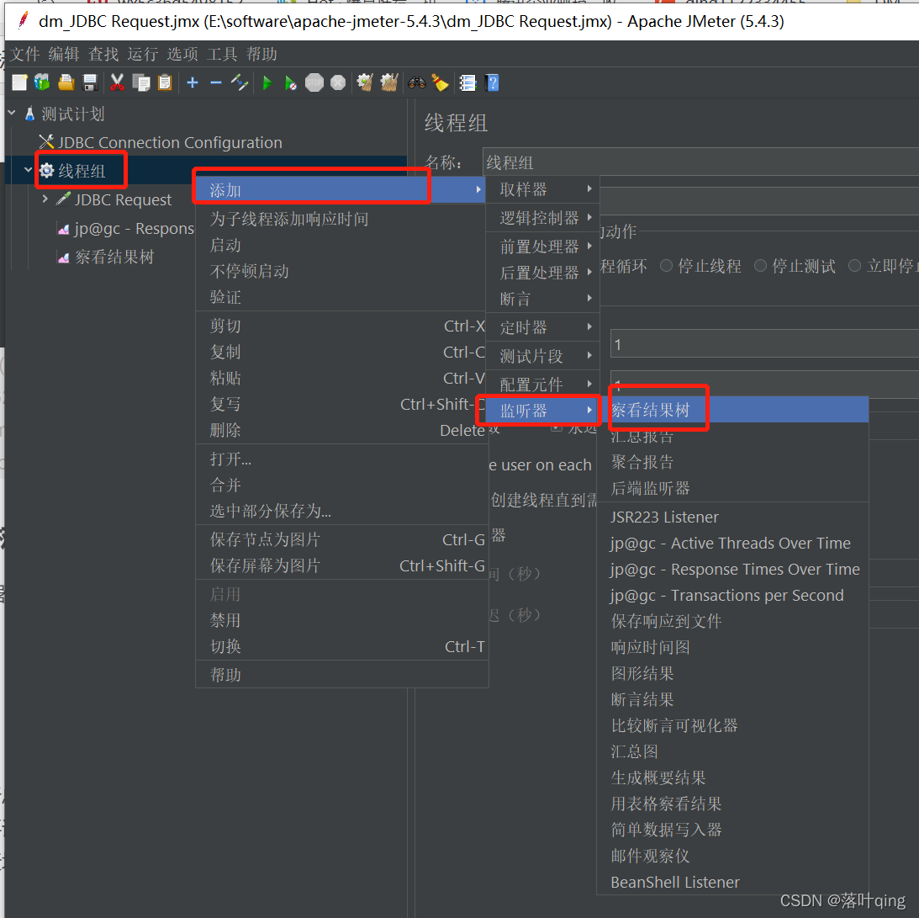Click the Toggle enable/disable toolbar icon
This screenshot has height=918, width=919.
[239, 82]
